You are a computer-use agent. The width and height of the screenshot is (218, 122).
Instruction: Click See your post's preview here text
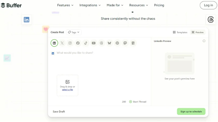(x=180, y=79)
